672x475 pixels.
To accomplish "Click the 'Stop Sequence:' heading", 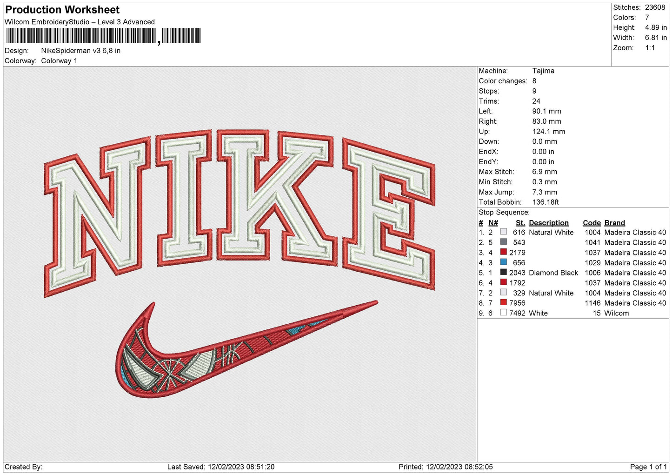I will click(x=504, y=213).
